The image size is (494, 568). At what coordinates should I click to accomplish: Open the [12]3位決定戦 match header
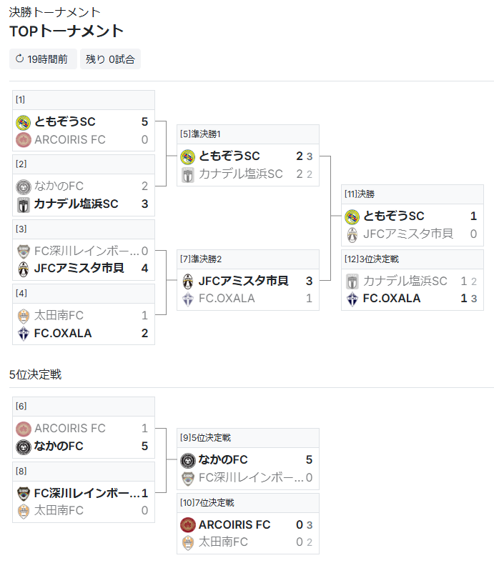tap(412, 259)
